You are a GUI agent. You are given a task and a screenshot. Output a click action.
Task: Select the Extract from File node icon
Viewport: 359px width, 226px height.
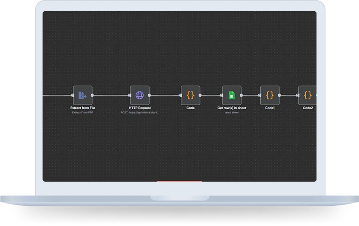point(82,95)
